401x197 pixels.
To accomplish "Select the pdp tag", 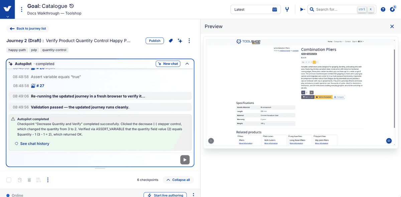I will 35,50.
